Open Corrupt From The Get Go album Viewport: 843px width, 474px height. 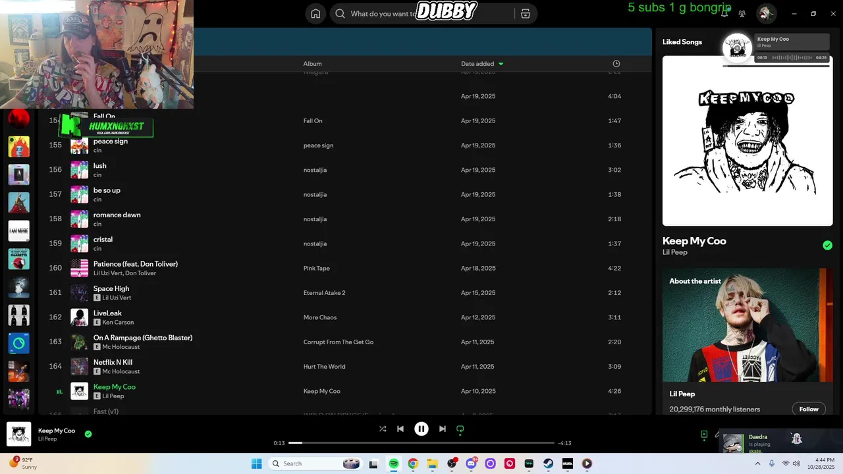339,342
